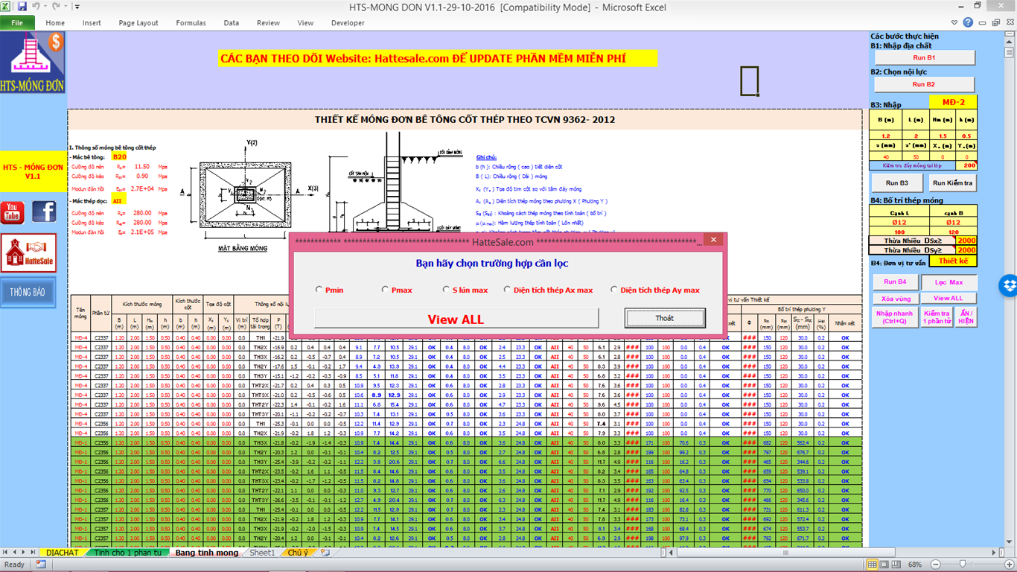Click the HatteSale logo icon

(29, 253)
